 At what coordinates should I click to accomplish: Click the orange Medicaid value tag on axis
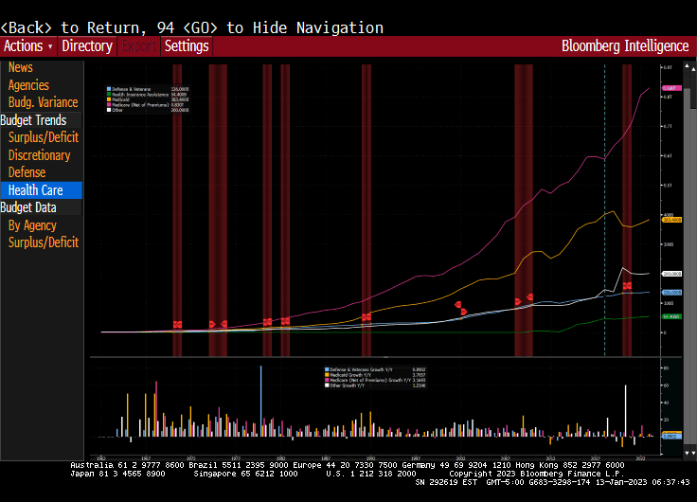(671, 220)
